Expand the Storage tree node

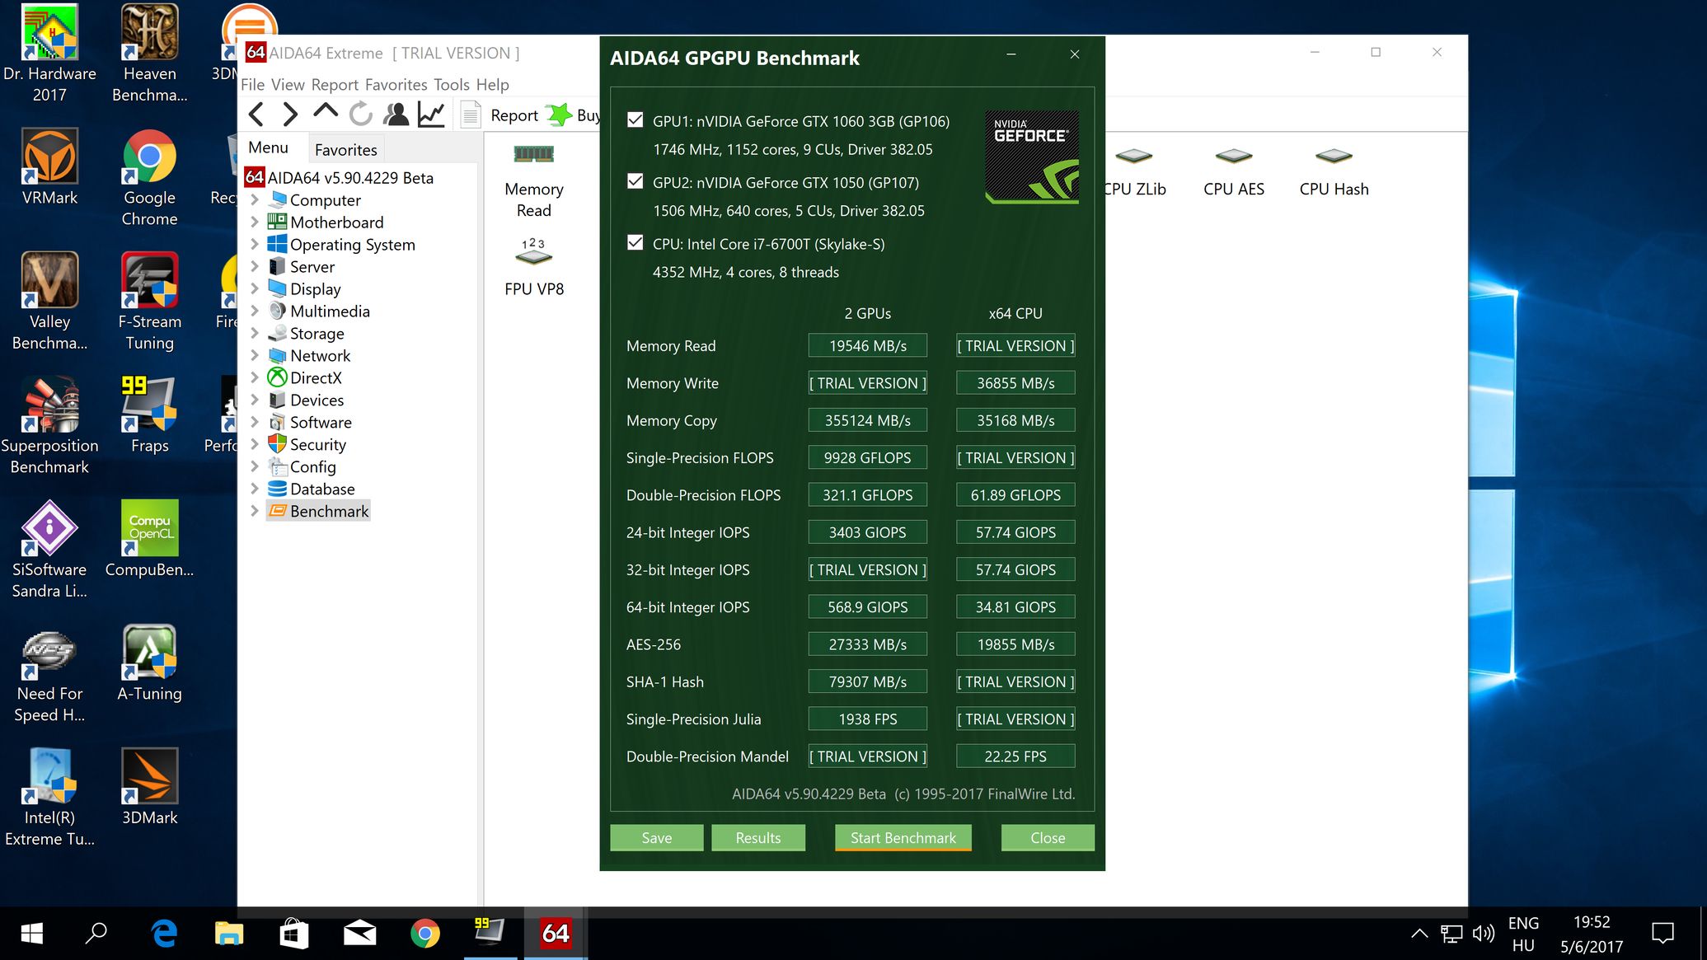pos(255,333)
